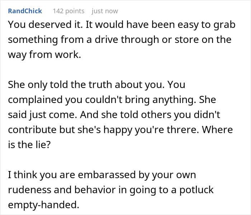251x215 pixels.
Task: Click the 'just now' timestamp
Action: click(x=105, y=11)
